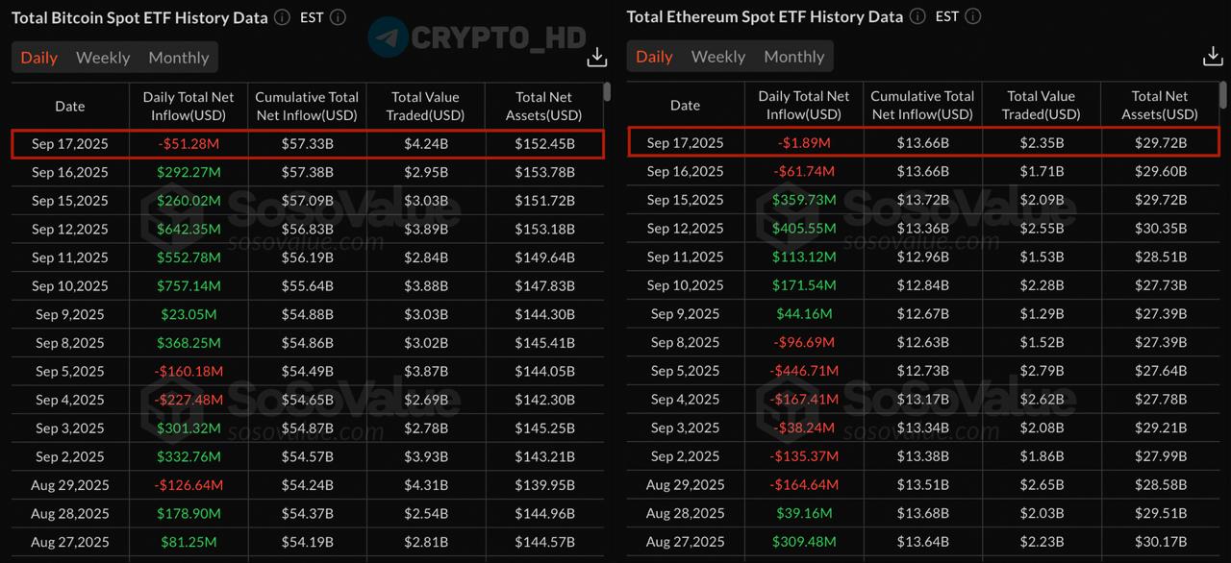Open info icon beside Bitcoin ETF title
This screenshot has height=563, width=1231.
click(x=282, y=17)
